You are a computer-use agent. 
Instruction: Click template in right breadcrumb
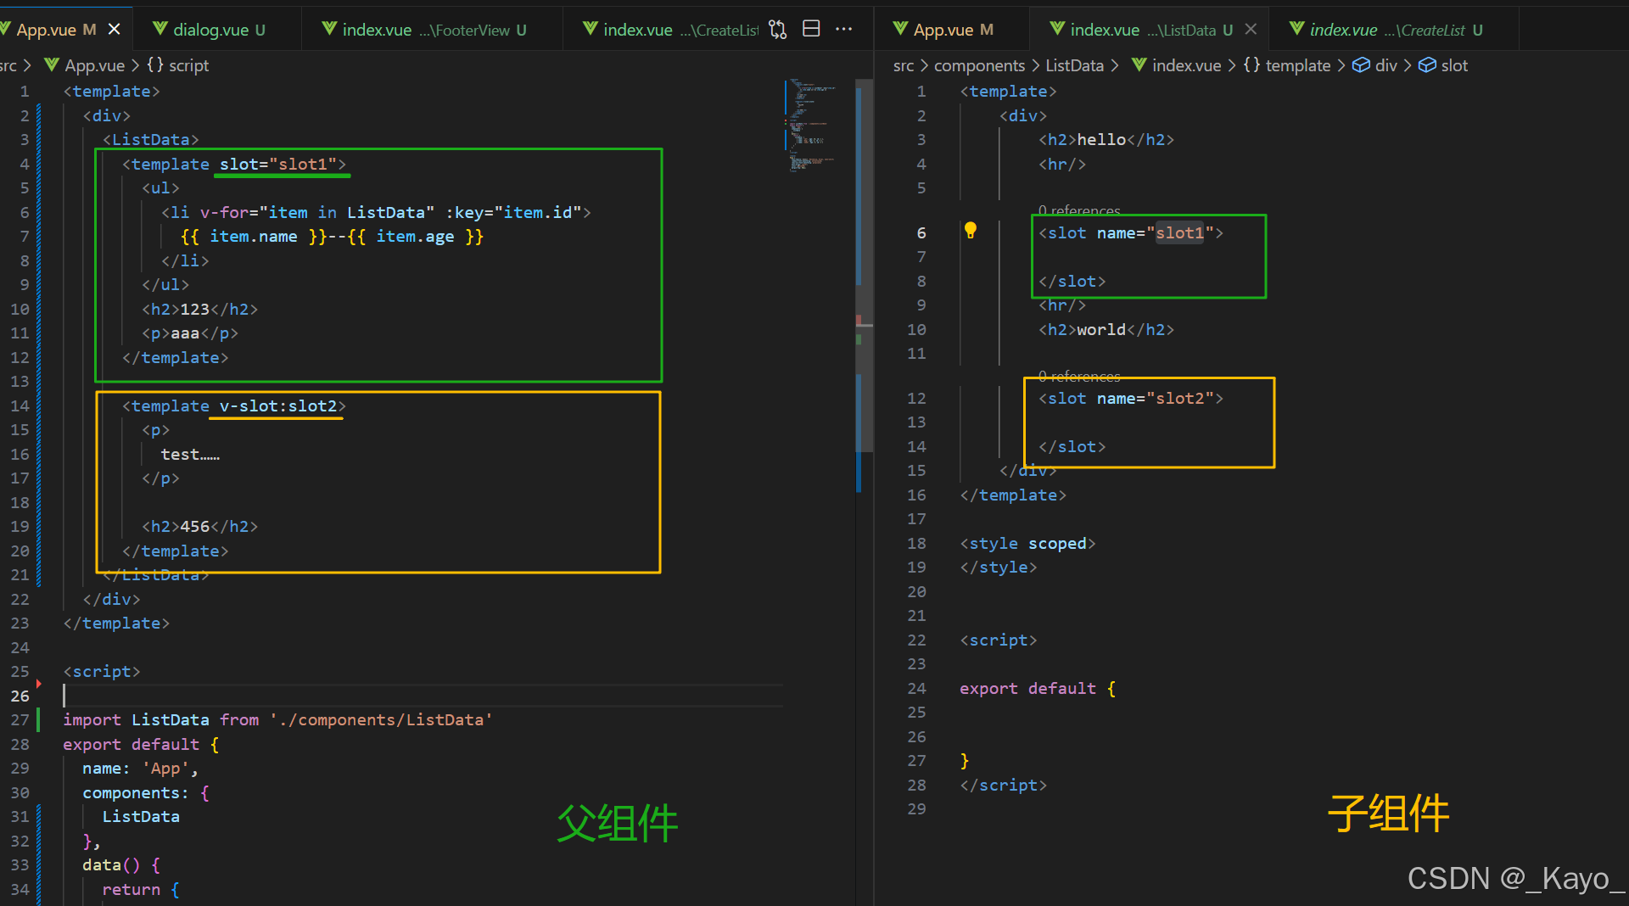(1298, 65)
